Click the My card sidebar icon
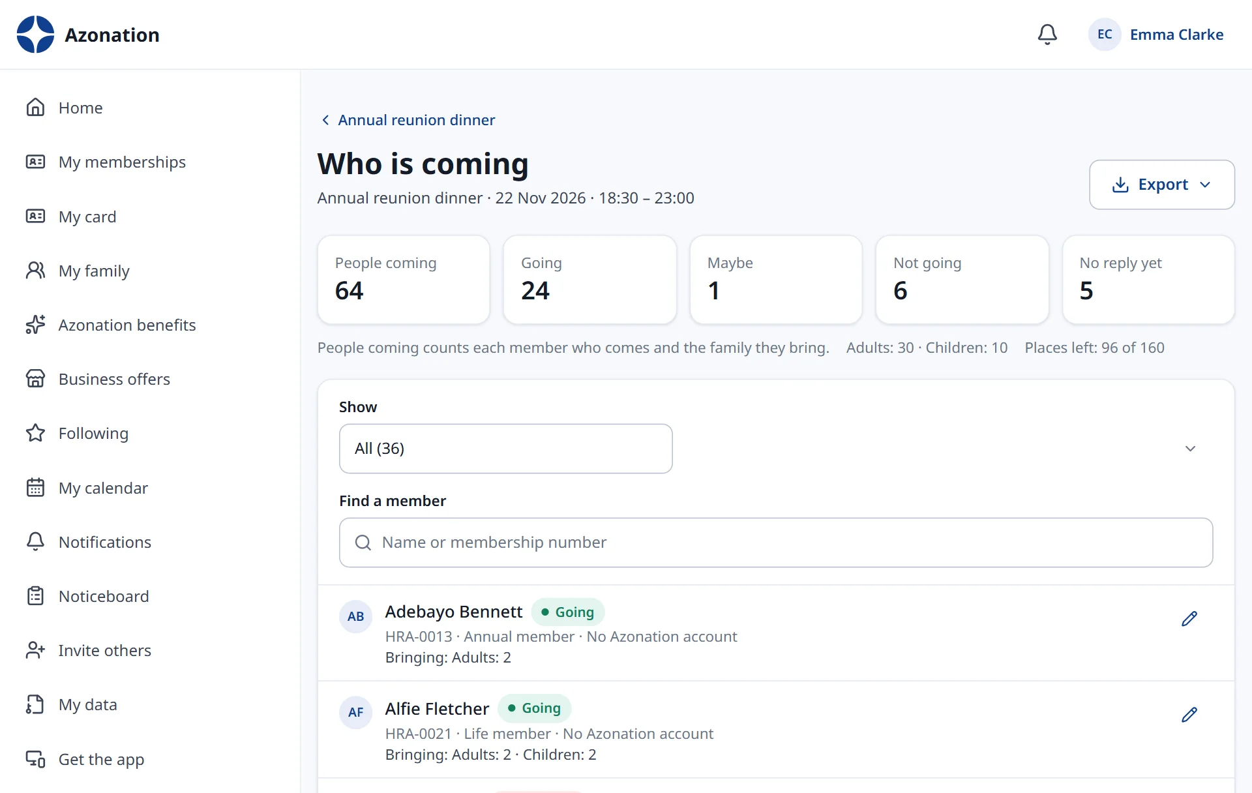 35,216
